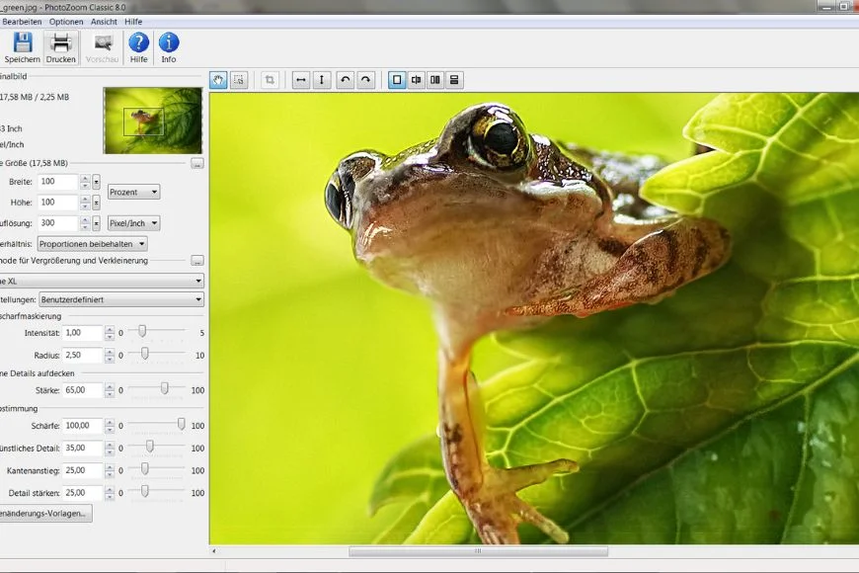This screenshot has height=573, width=859.
Task: Expand the Proportionen beibehalten dropdown
Action: click(x=92, y=244)
